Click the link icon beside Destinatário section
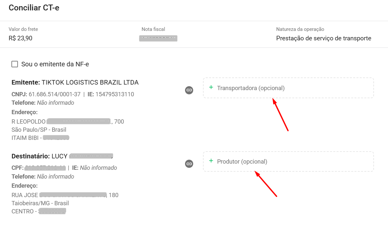Screen dimensions: 388x228 tap(189, 164)
